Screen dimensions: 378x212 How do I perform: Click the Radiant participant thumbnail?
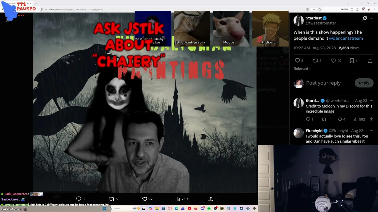pyautogui.click(x=270, y=29)
